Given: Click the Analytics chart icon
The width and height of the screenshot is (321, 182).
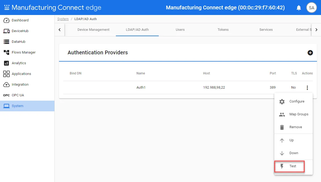Looking at the screenshot, I should pos(6,63).
